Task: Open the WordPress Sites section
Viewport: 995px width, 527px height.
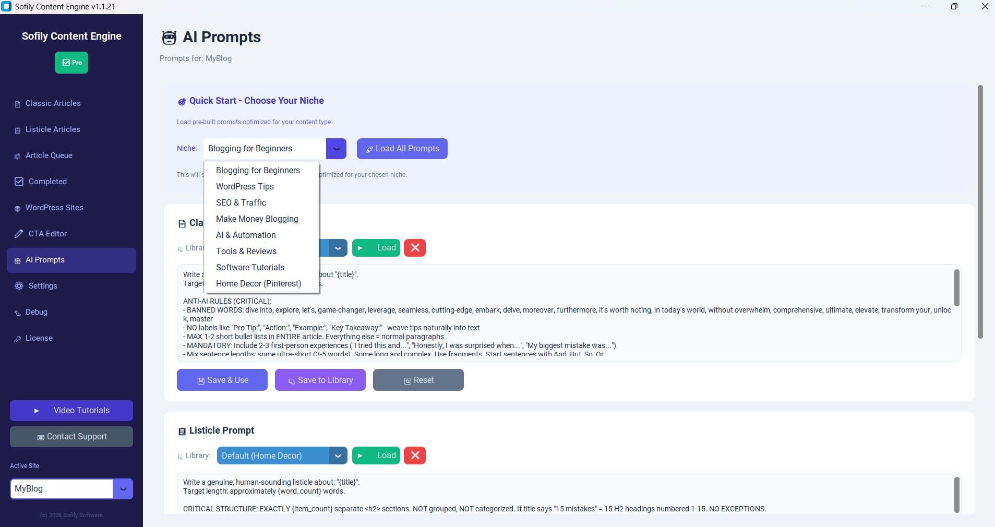Action: [x=54, y=208]
